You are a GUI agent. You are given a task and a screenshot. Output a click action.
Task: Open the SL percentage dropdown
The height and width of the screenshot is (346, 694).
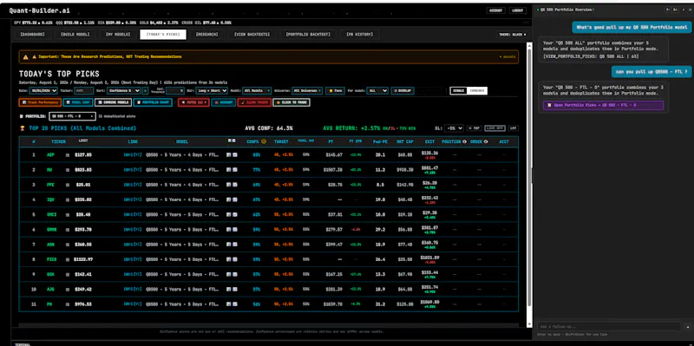(454, 127)
